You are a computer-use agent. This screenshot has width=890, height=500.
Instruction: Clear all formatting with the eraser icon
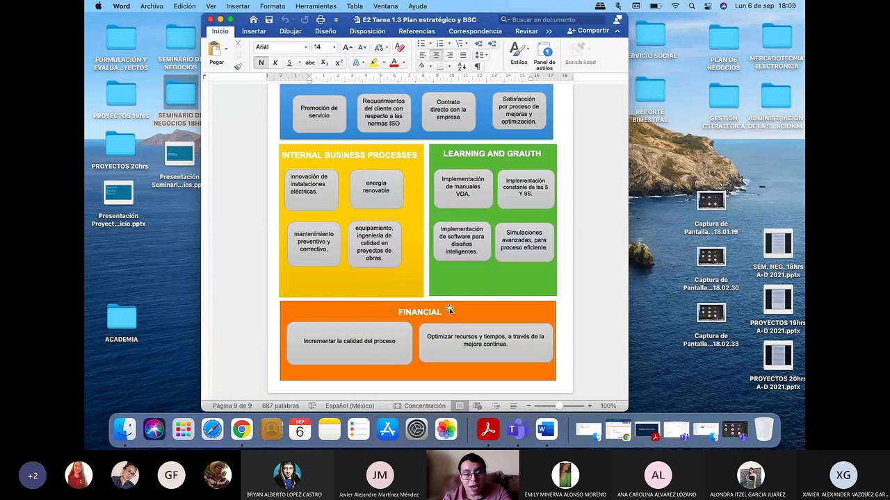tap(399, 47)
